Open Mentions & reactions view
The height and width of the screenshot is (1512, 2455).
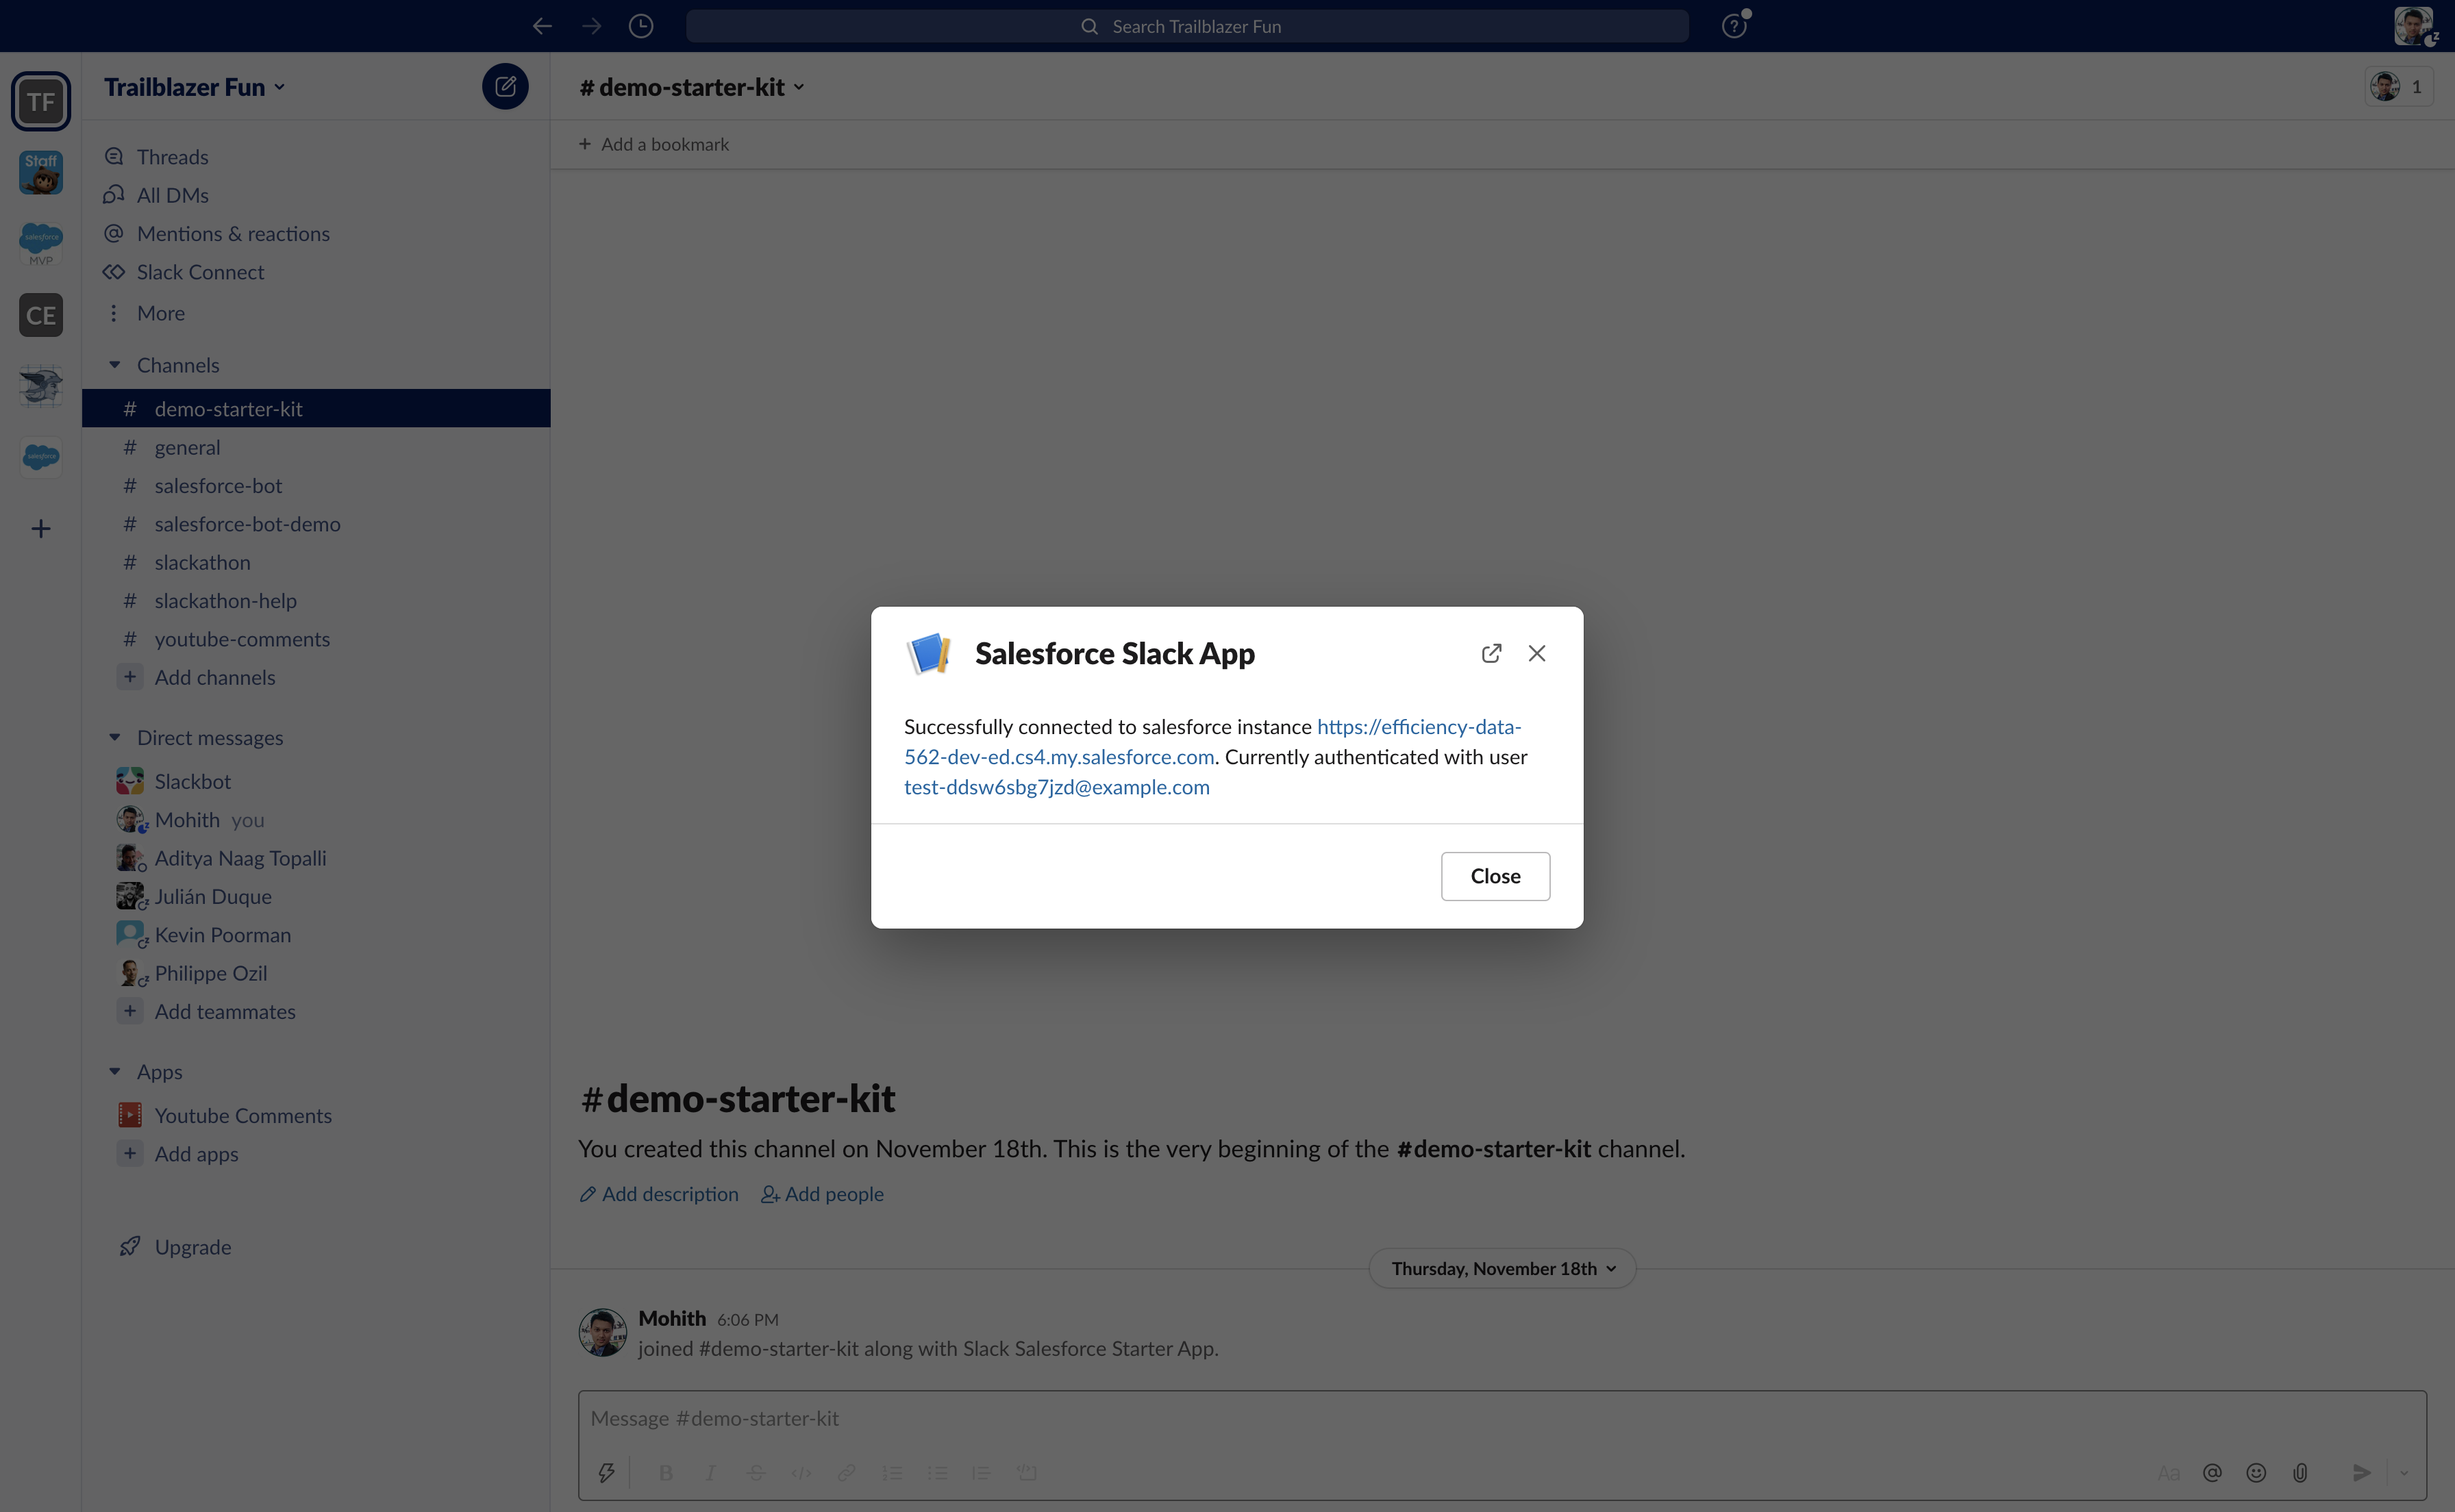pos(233,234)
